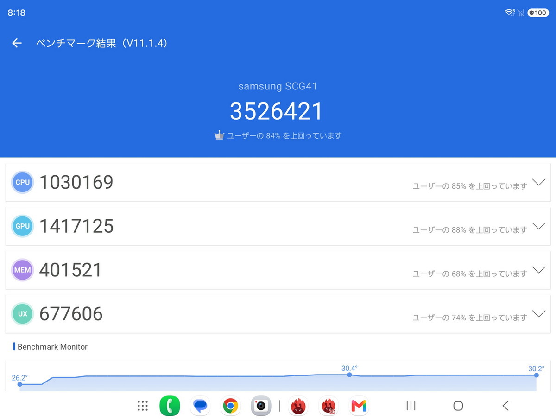Launch Gmail from the taskbar
Screen dimensions: 556x420
click(359, 406)
